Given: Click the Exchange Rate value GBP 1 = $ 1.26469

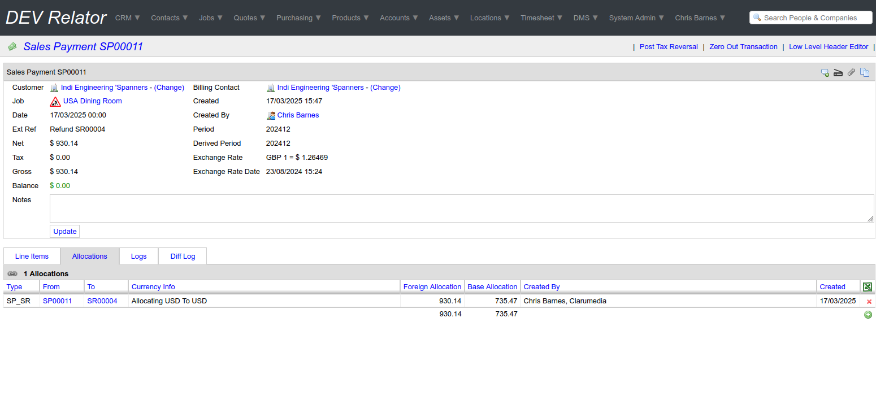Looking at the screenshot, I should pos(297,158).
